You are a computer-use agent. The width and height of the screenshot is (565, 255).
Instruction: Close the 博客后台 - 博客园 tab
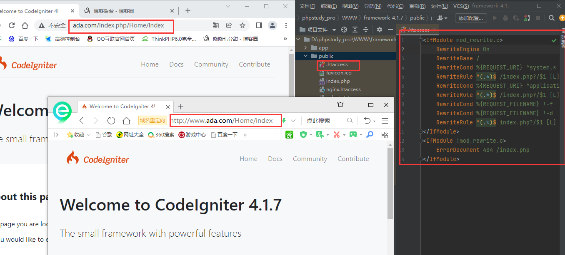pos(172,11)
